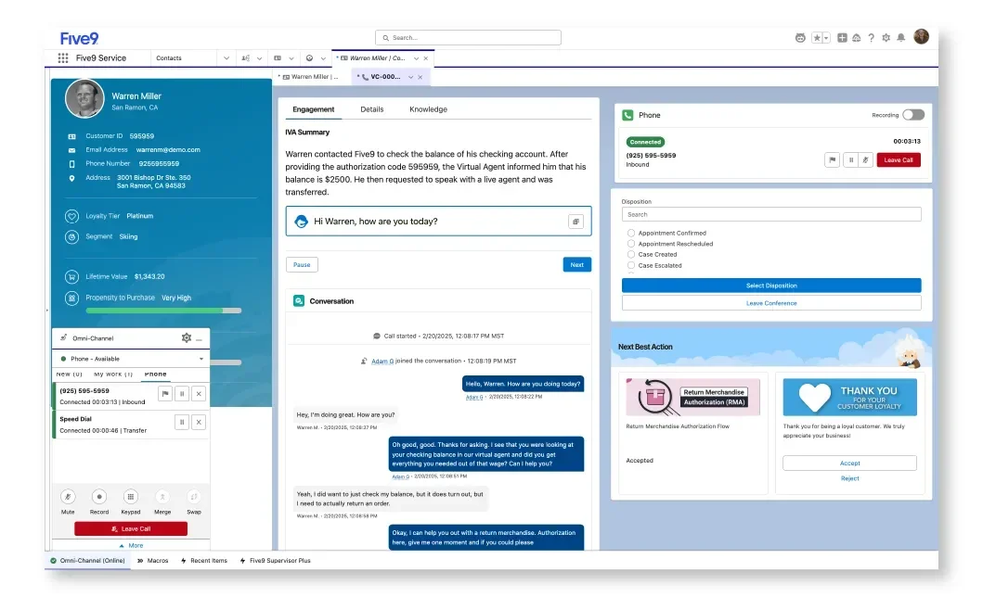Image resolution: width=983 pixels, height=597 pixels.
Task: Expand the Phone - Available status dropdown
Action: point(201,359)
